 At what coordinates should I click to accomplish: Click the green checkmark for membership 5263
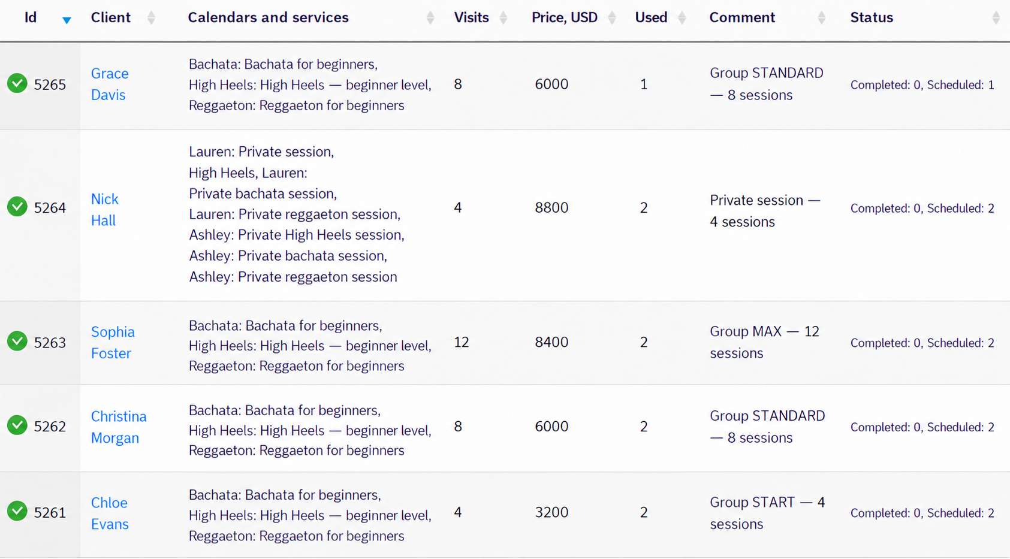click(x=17, y=341)
